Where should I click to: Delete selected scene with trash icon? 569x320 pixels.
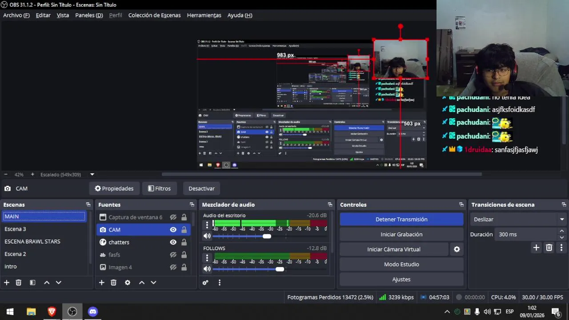point(19,283)
